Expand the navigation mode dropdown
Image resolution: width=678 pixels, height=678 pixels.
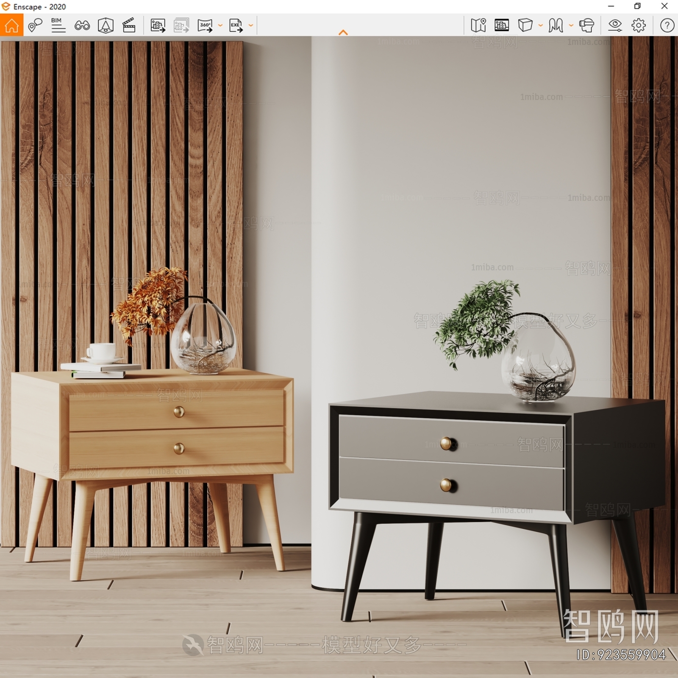(571, 25)
